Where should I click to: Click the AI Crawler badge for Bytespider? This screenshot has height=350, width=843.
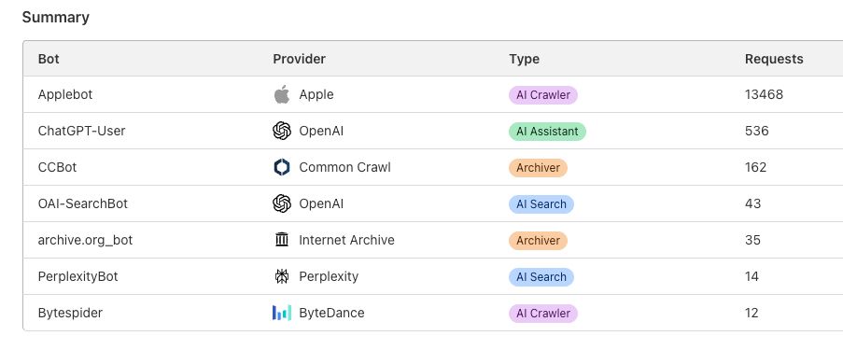click(543, 314)
